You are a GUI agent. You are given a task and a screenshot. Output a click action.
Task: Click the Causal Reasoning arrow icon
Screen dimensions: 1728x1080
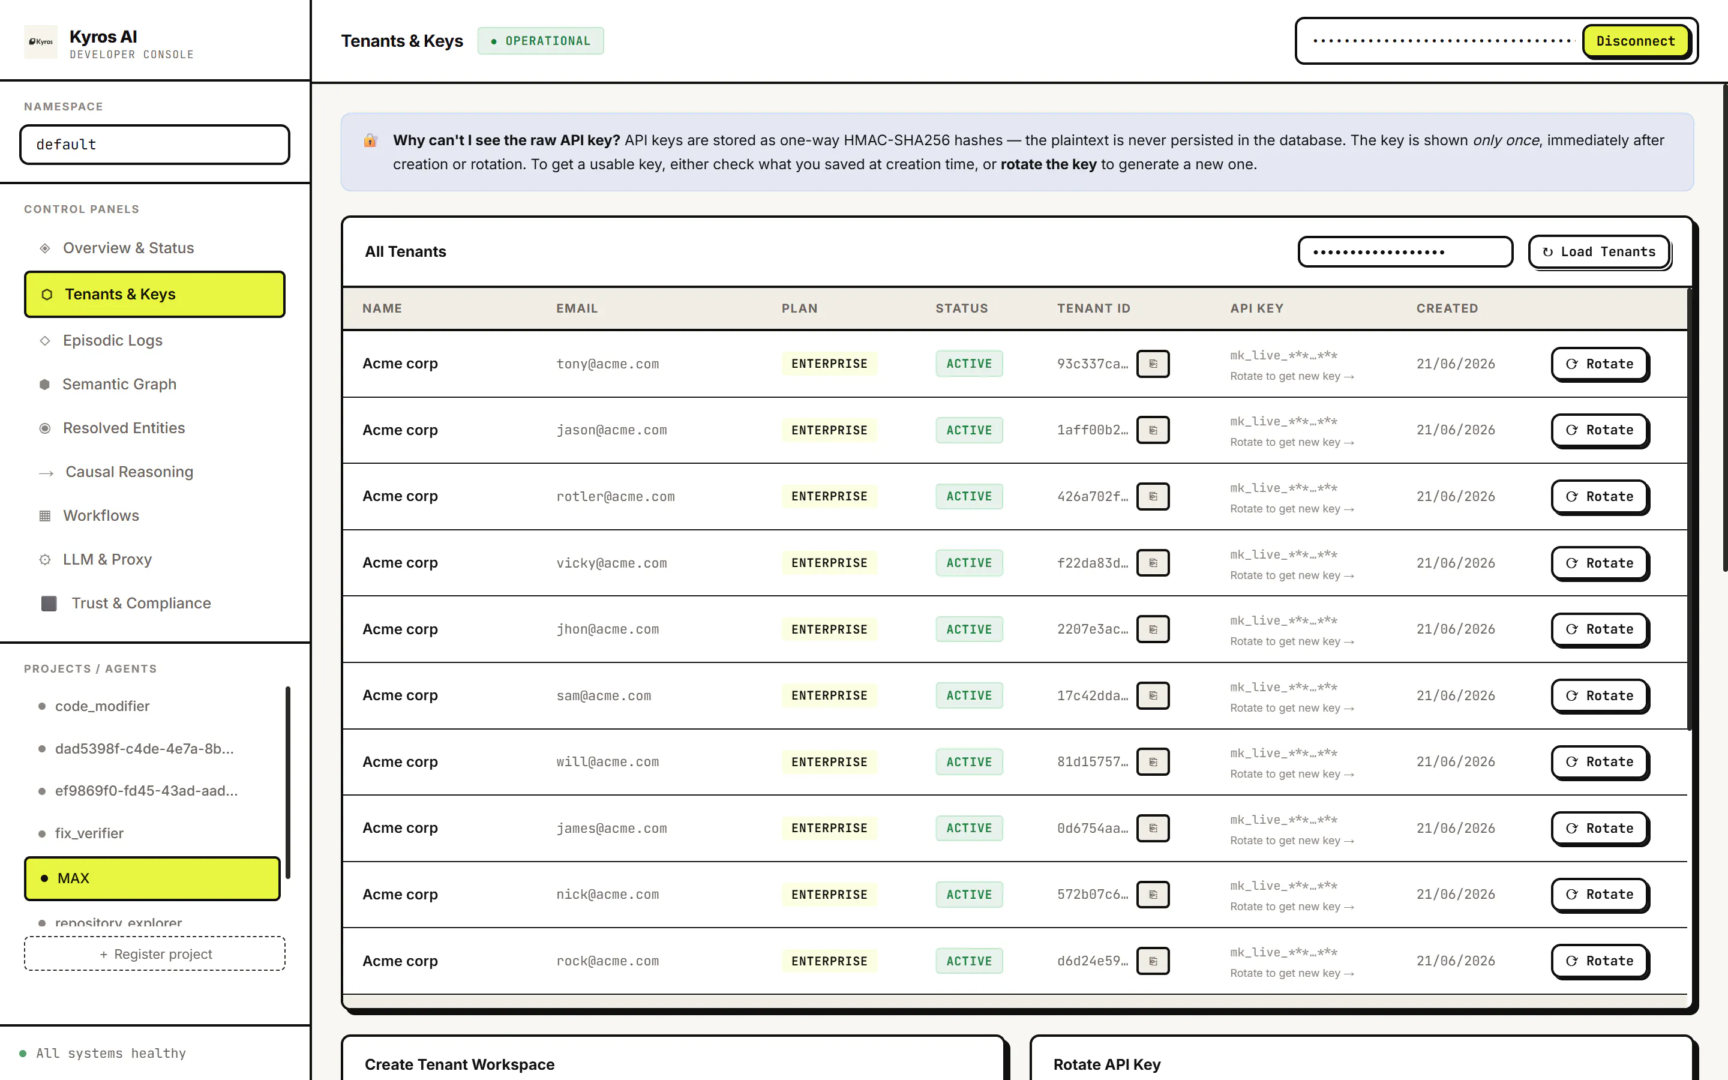(46, 473)
